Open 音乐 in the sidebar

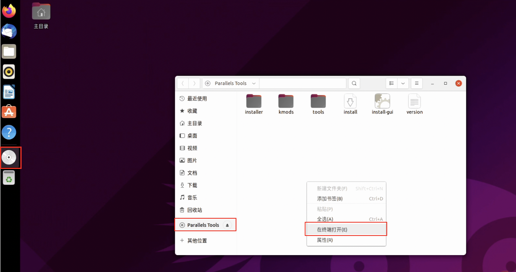206,198
